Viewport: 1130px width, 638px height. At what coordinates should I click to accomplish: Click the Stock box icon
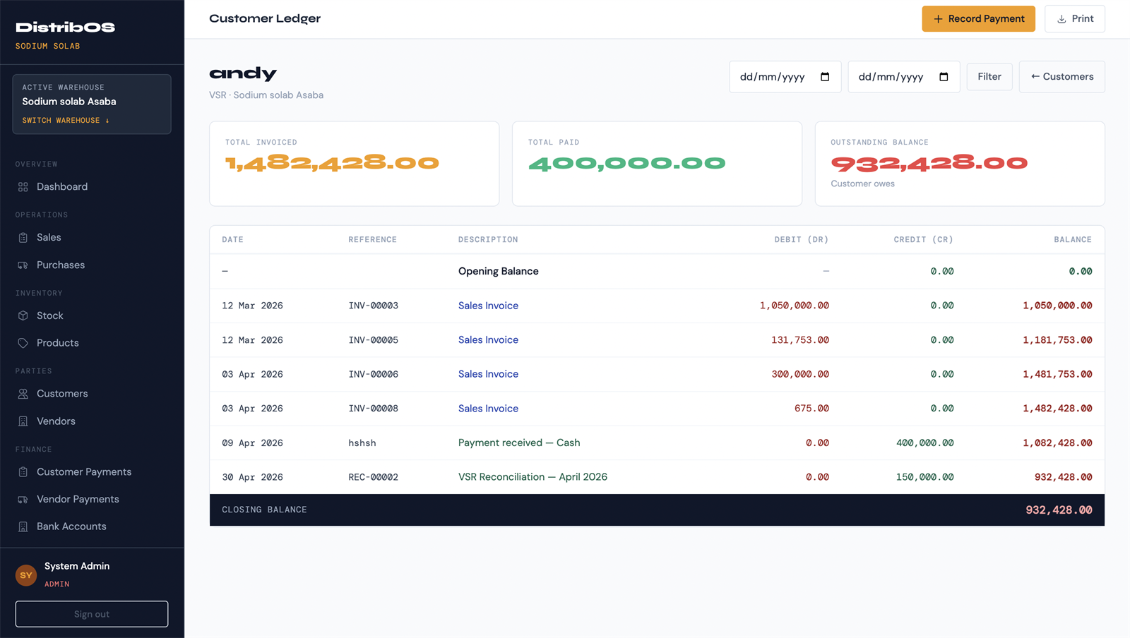[23, 315]
